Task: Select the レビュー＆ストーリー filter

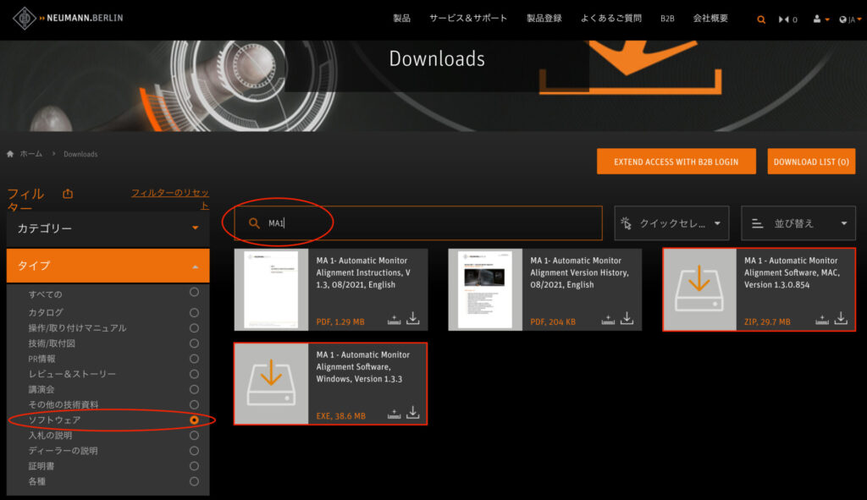Action: [x=194, y=374]
